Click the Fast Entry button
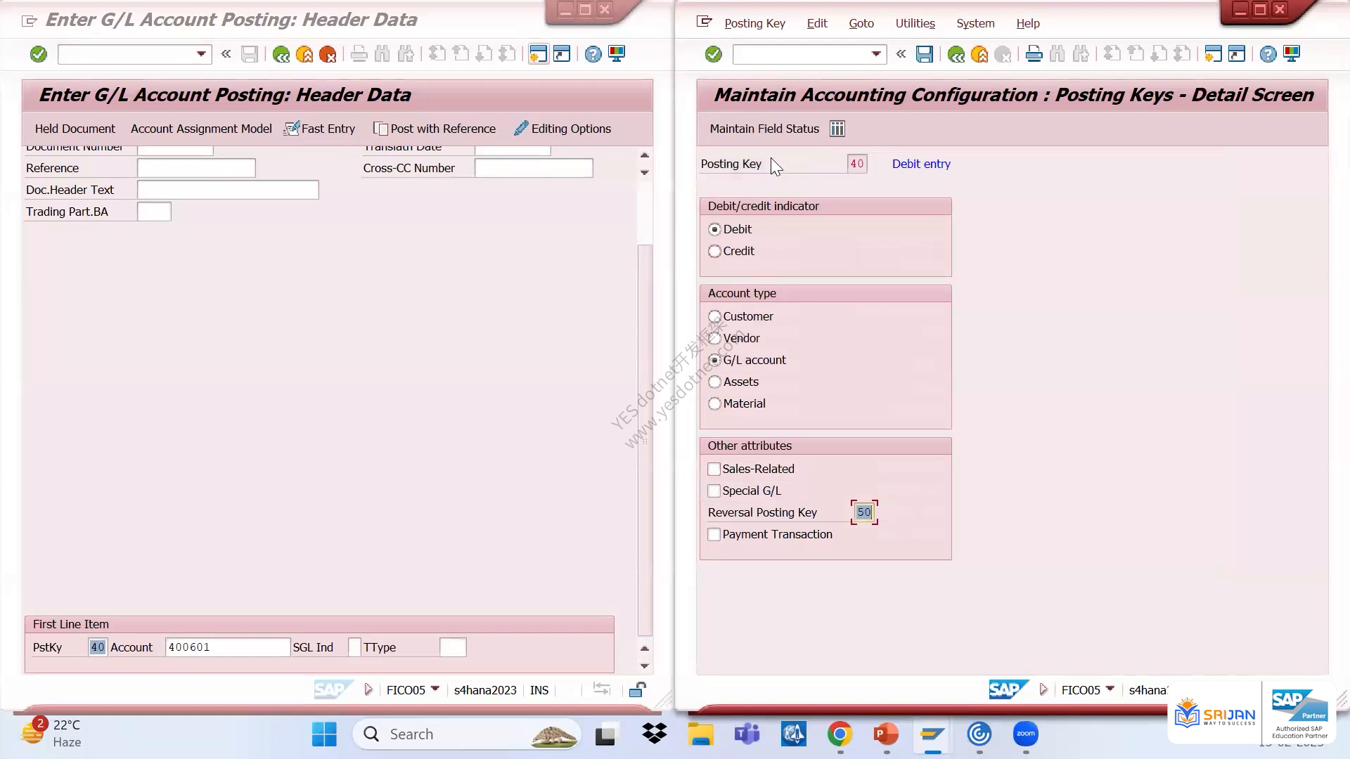Screen dimensions: 1350x759 tap(320, 129)
